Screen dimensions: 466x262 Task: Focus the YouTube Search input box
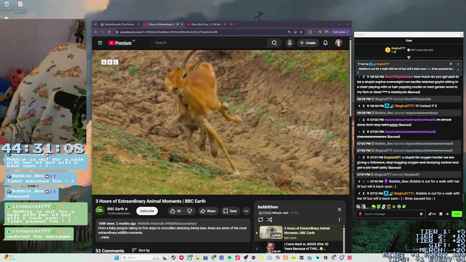point(209,43)
